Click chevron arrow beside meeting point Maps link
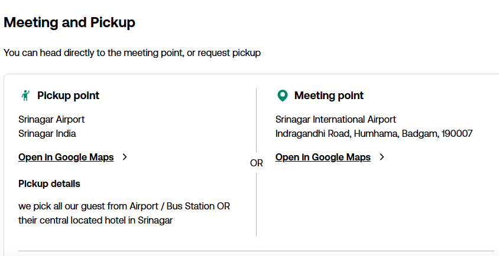This screenshot has height=256, width=499. pyautogui.click(x=382, y=157)
